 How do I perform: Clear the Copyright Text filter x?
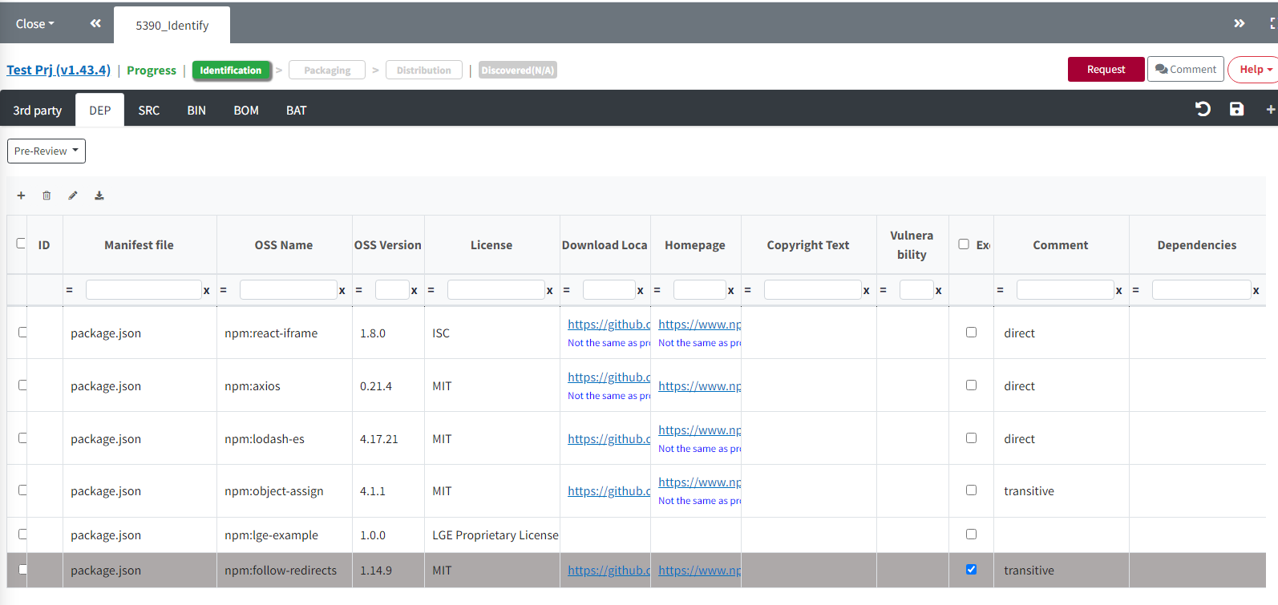click(x=867, y=290)
